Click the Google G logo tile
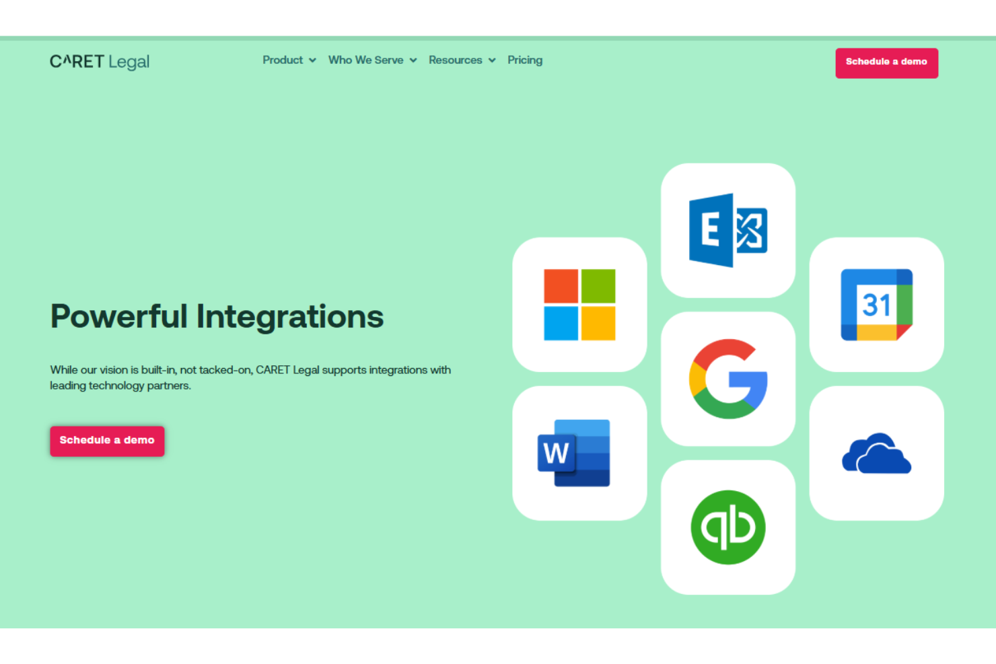This screenshot has height=664, width=996. click(x=727, y=379)
